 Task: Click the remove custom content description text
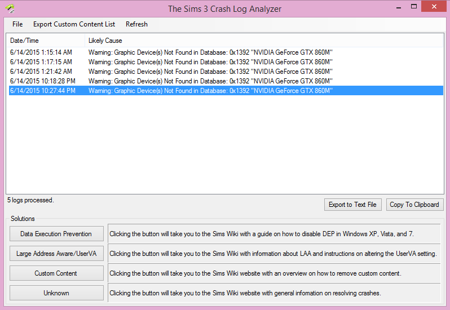[255, 273]
